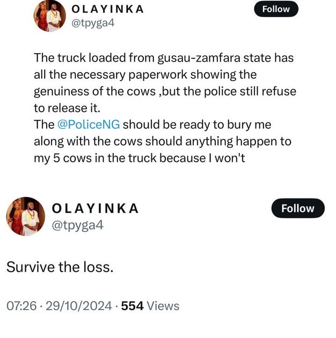
Task: Click the line starting 'my 5 cows'
Action: (x=139, y=159)
